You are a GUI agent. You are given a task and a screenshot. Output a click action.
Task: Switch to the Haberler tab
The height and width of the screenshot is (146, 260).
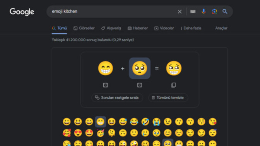click(x=138, y=28)
